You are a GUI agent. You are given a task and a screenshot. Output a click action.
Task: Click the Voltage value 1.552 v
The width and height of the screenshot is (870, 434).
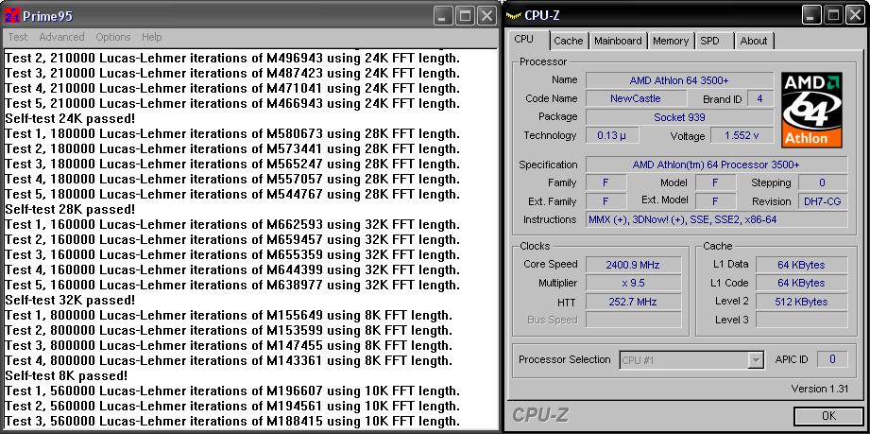(742, 135)
